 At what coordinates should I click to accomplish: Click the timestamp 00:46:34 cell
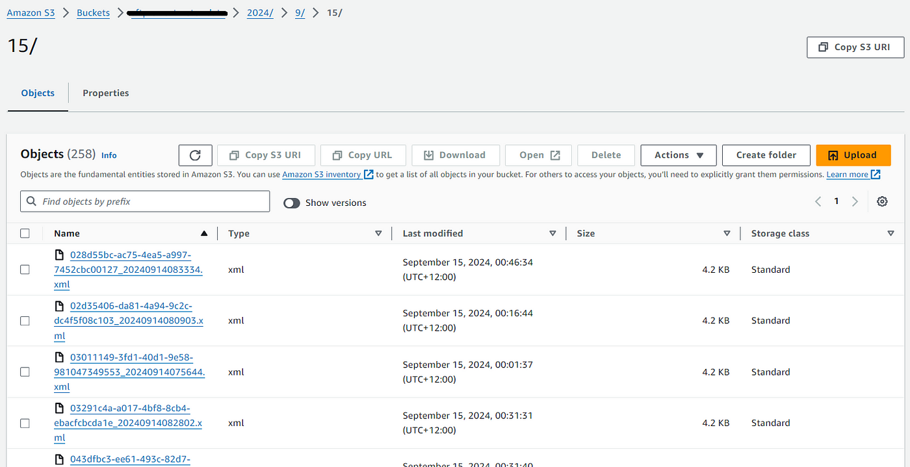(467, 270)
